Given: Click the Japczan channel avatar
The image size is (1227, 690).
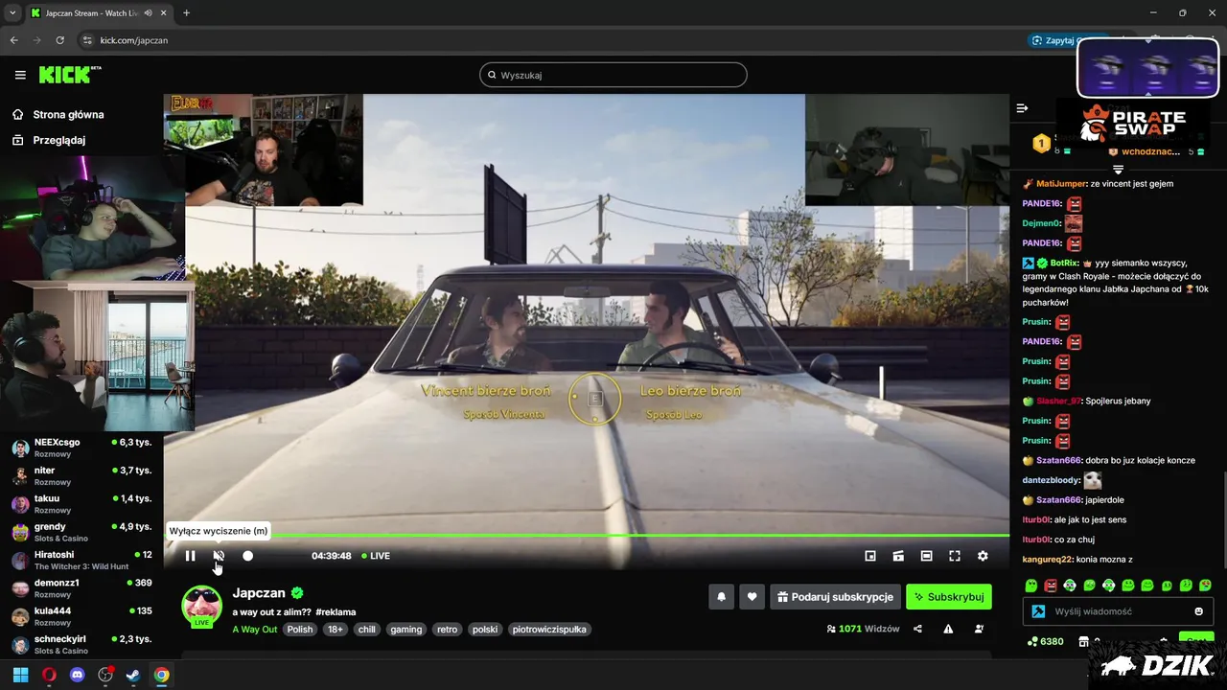Looking at the screenshot, I should pos(201,606).
